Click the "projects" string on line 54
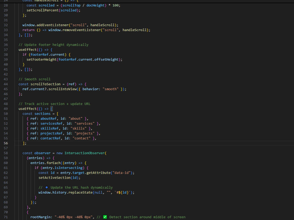 84,133
